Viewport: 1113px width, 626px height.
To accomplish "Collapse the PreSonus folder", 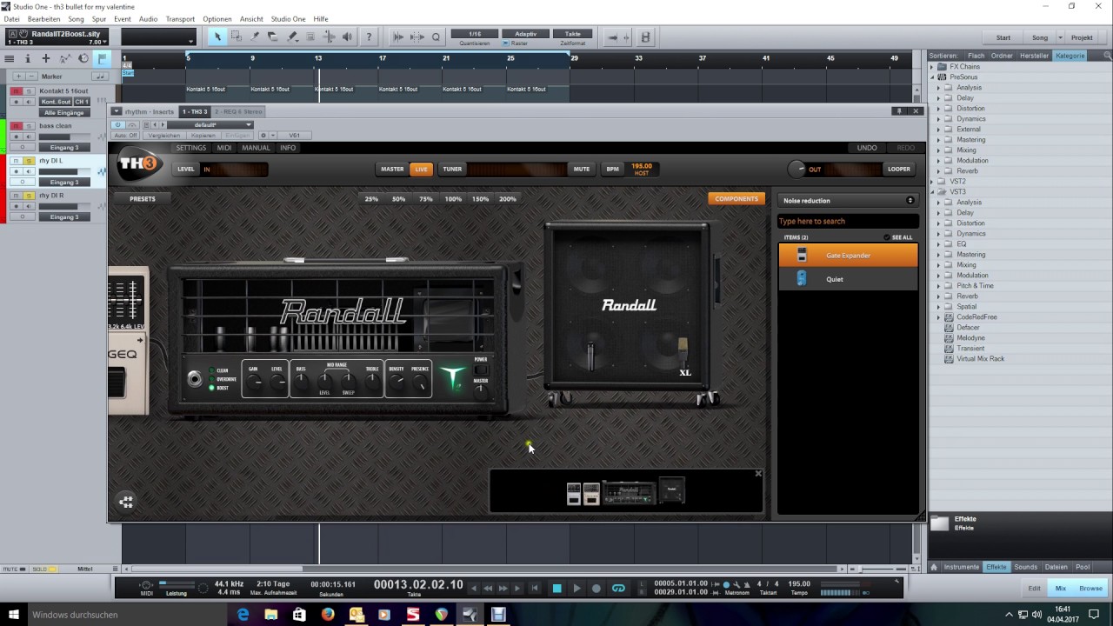I will [x=932, y=77].
